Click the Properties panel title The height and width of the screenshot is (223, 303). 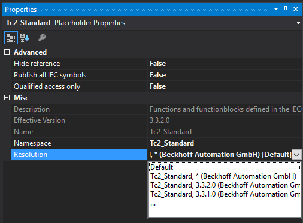pyautogui.click(x=21, y=10)
